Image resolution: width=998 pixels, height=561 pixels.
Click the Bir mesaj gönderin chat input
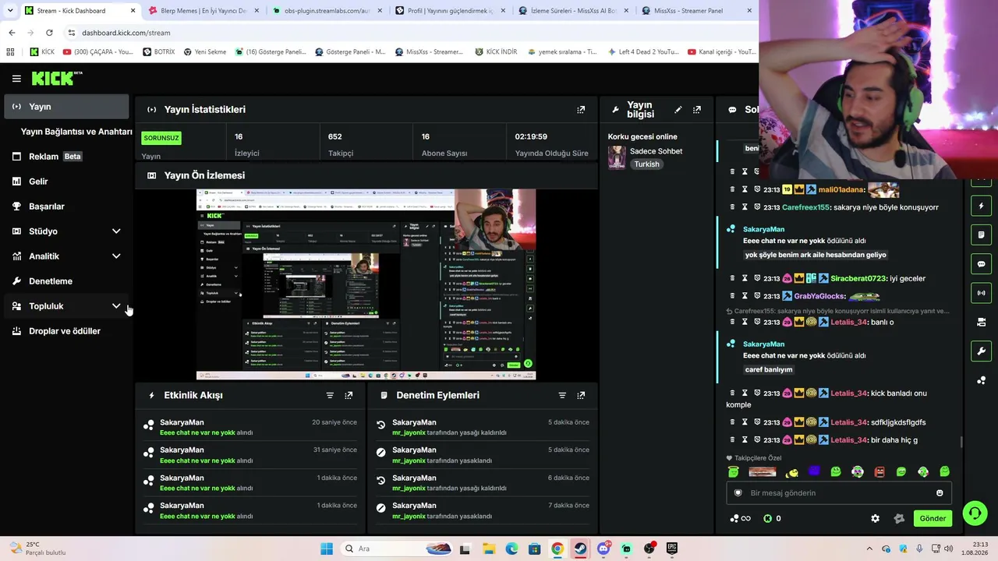(838, 493)
